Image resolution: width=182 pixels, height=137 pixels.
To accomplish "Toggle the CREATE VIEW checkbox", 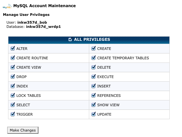I will click(x=13, y=67).
